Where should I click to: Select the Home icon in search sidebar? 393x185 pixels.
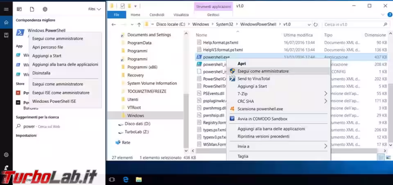[x=6, y=23]
